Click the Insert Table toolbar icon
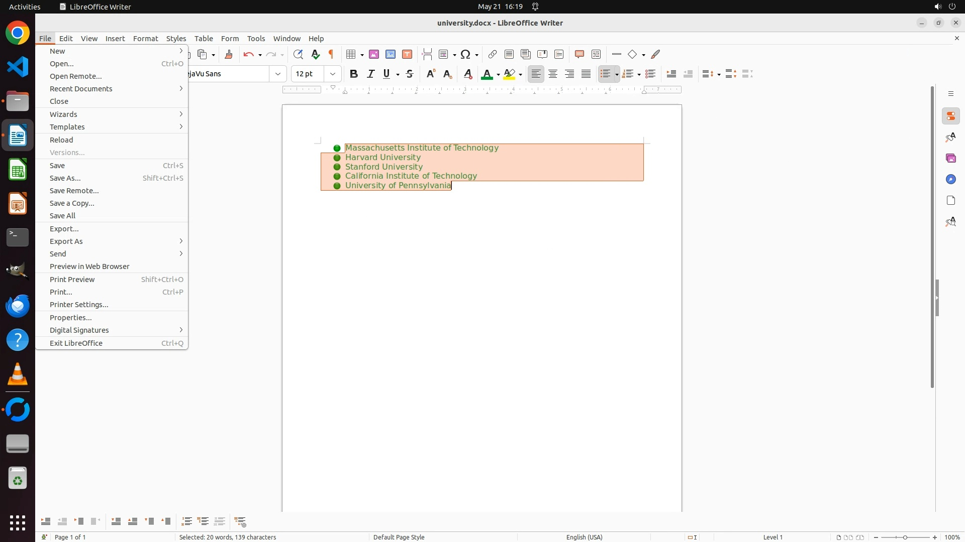This screenshot has width=965, height=542. [x=351, y=54]
